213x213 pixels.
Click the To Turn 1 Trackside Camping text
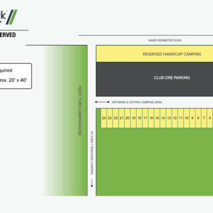92,153
